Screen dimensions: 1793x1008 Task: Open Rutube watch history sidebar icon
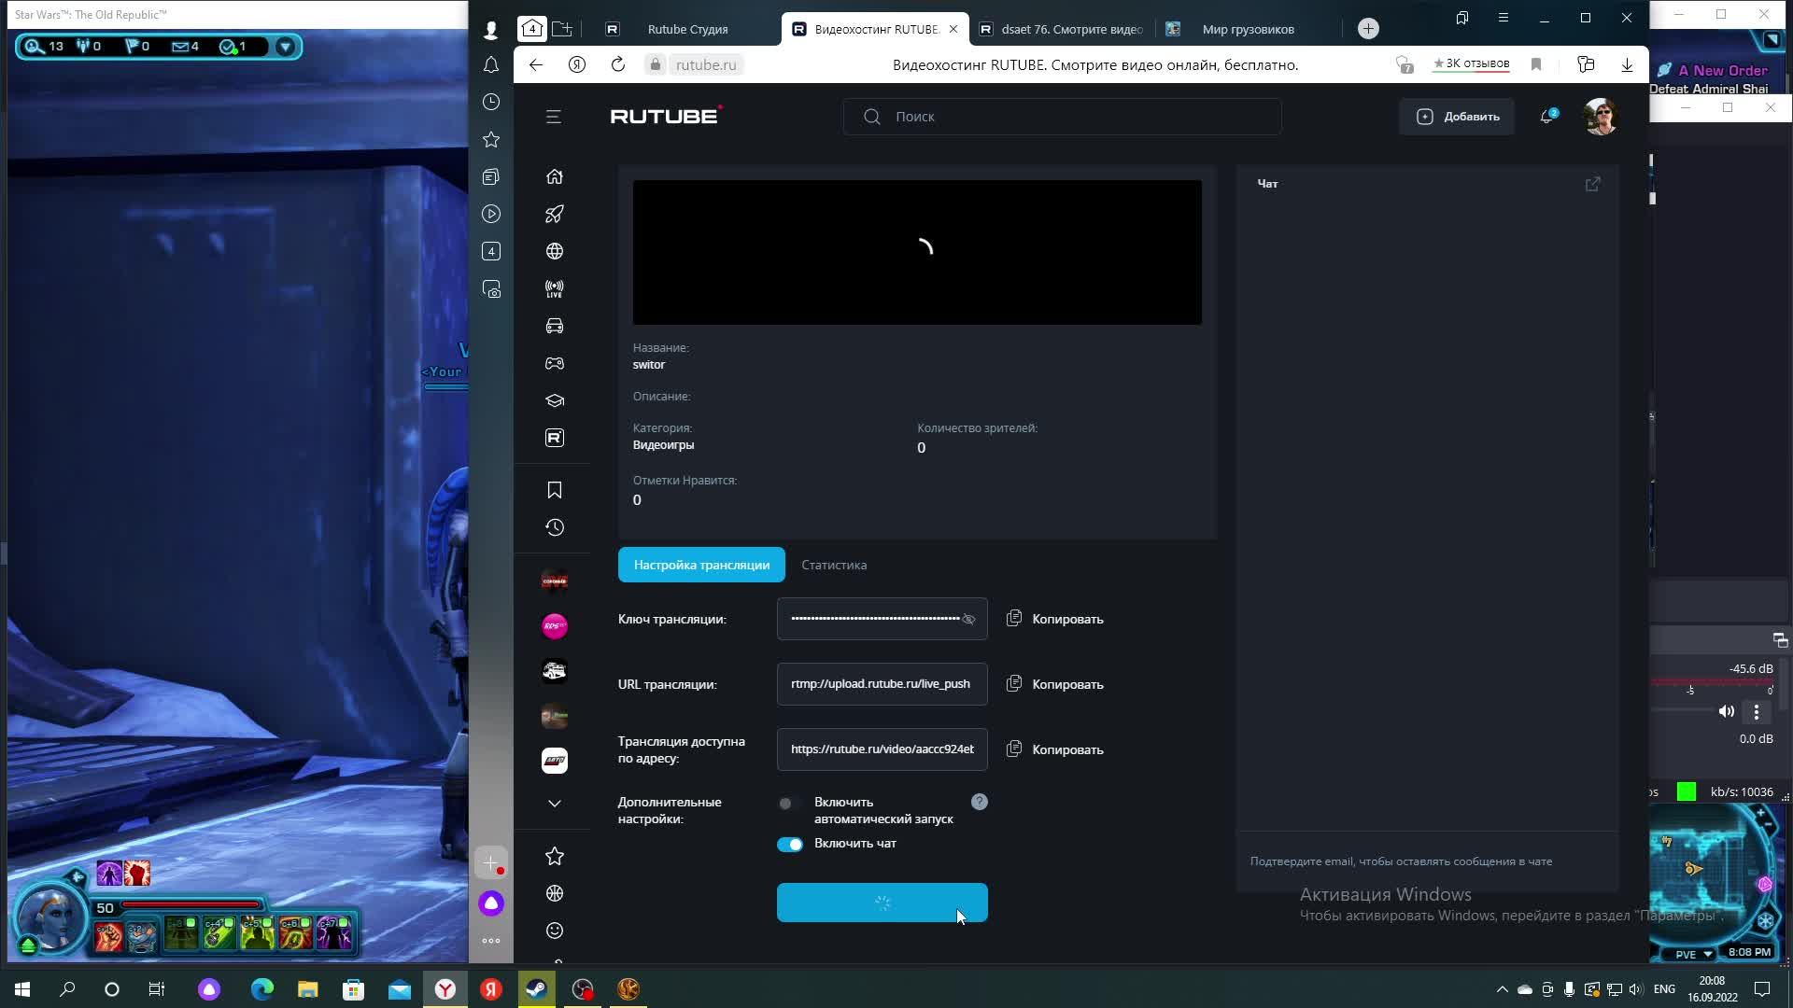(x=554, y=527)
